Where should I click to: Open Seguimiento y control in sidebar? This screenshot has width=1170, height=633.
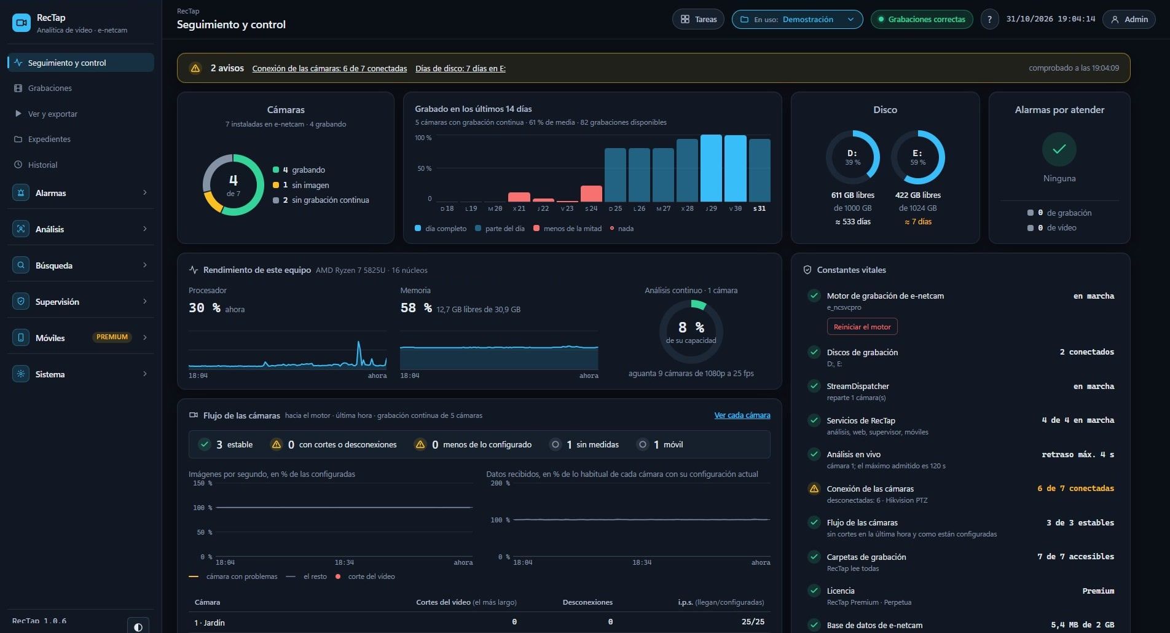tap(80, 63)
